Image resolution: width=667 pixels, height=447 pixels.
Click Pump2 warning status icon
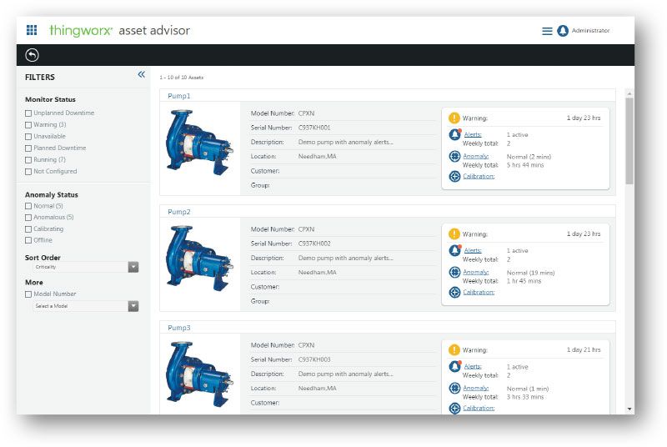tap(454, 234)
